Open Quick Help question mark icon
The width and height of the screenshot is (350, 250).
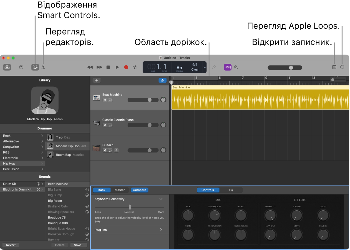pos(21,67)
